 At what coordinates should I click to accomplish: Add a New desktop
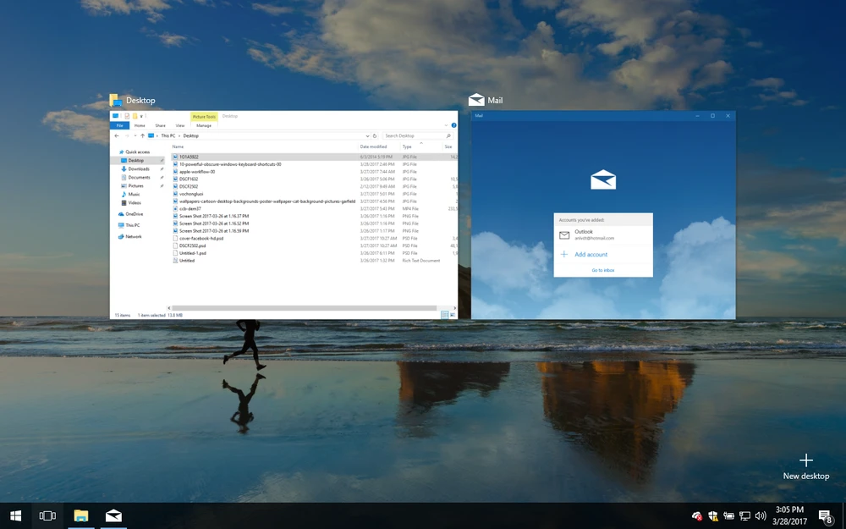coord(805,466)
